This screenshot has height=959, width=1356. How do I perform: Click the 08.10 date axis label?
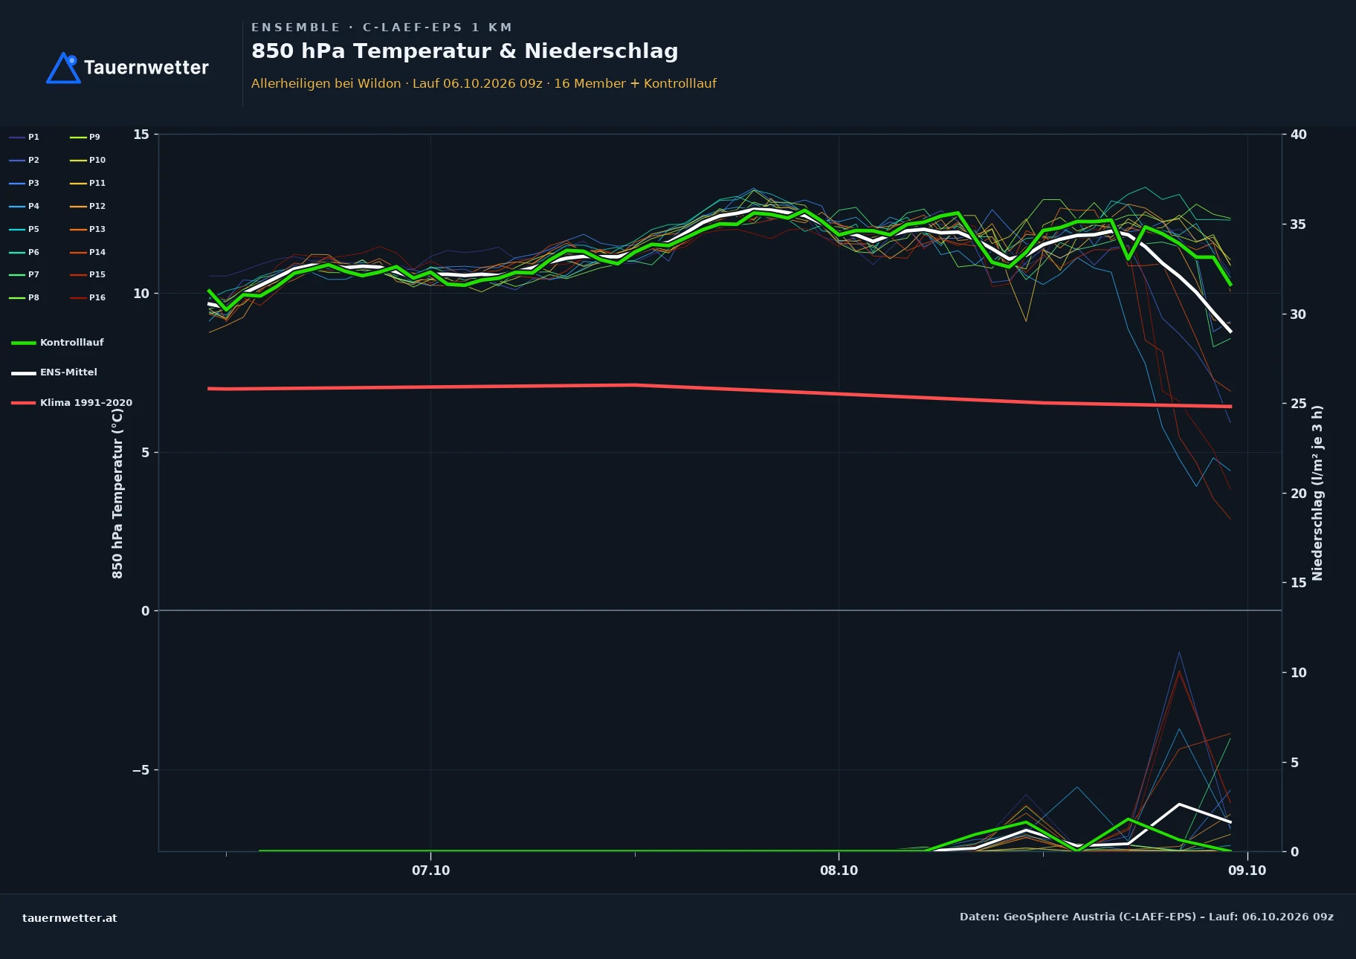(x=839, y=871)
